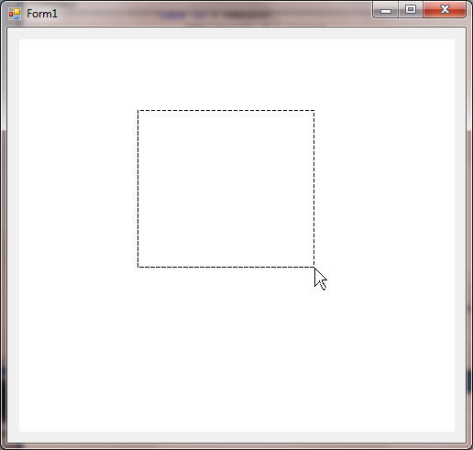The width and height of the screenshot is (473, 450).
Task: Click the left dashed edge of the selection
Action: tap(138, 189)
